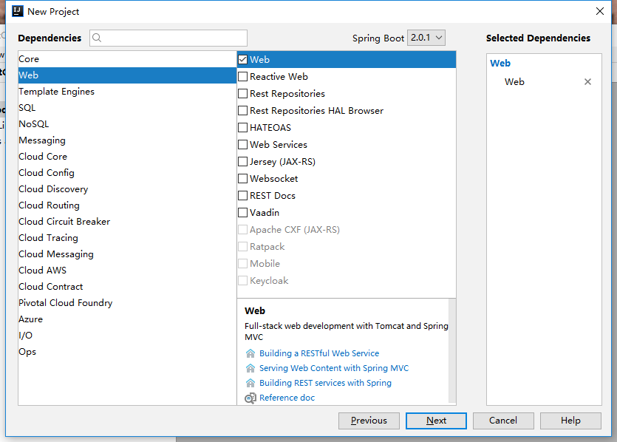Click the guide icon beside Building a RESTful Web Service
The image size is (617, 442).
pyautogui.click(x=250, y=353)
